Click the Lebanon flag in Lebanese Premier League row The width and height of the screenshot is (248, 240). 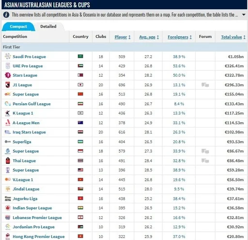(80, 217)
